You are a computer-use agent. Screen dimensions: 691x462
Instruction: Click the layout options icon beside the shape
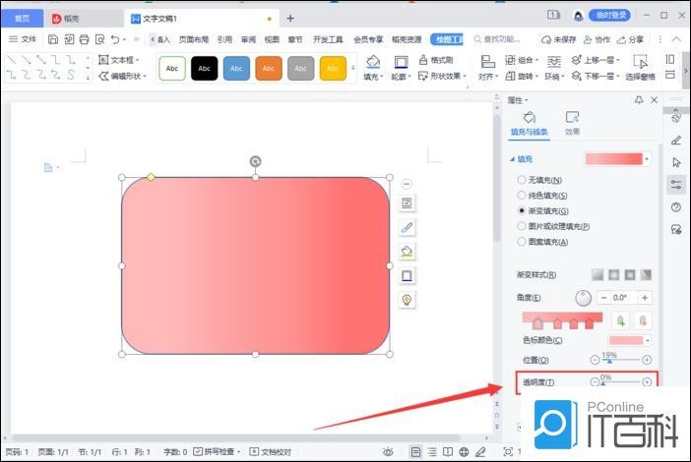[x=407, y=203]
